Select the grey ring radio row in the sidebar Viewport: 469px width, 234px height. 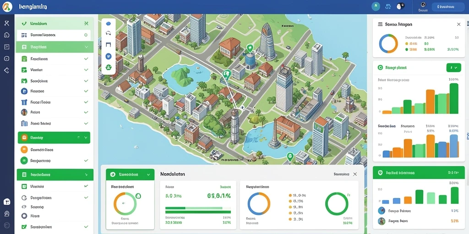55,216
